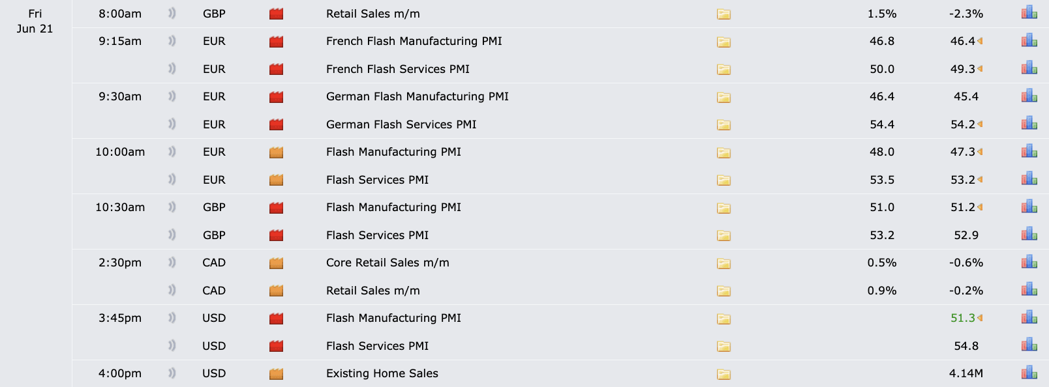This screenshot has height=387, width=1049.
Task: Expand revision arrow beside USD previous 51.3
Action: coord(980,318)
